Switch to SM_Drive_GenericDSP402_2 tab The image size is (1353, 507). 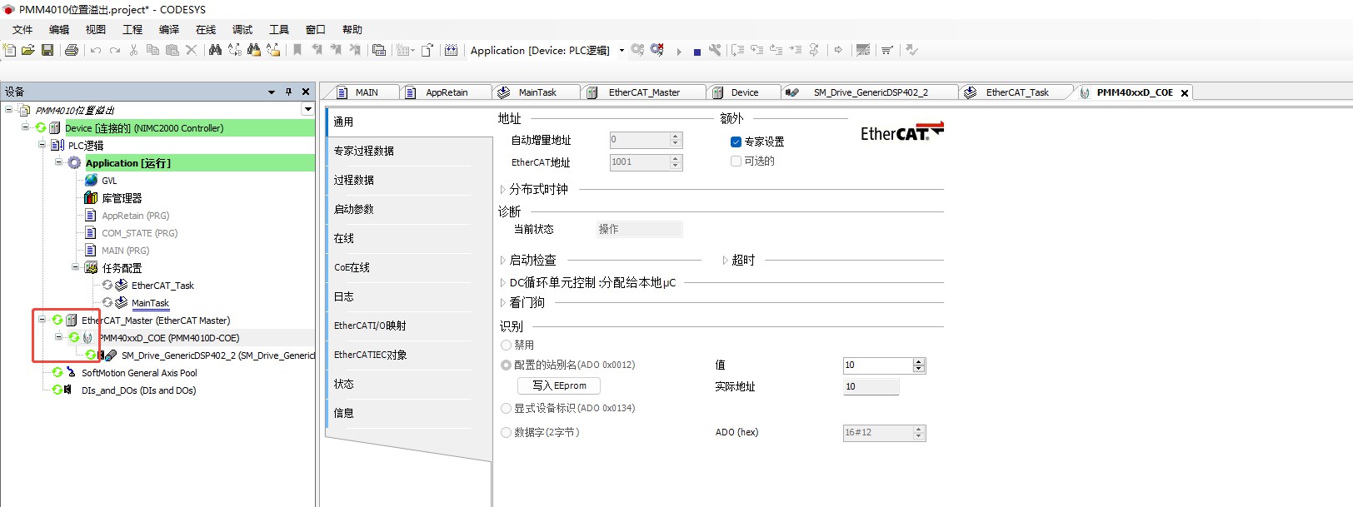pos(870,92)
